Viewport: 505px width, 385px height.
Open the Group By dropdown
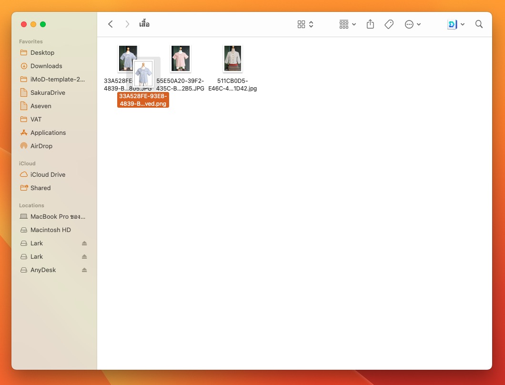(347, 24)
